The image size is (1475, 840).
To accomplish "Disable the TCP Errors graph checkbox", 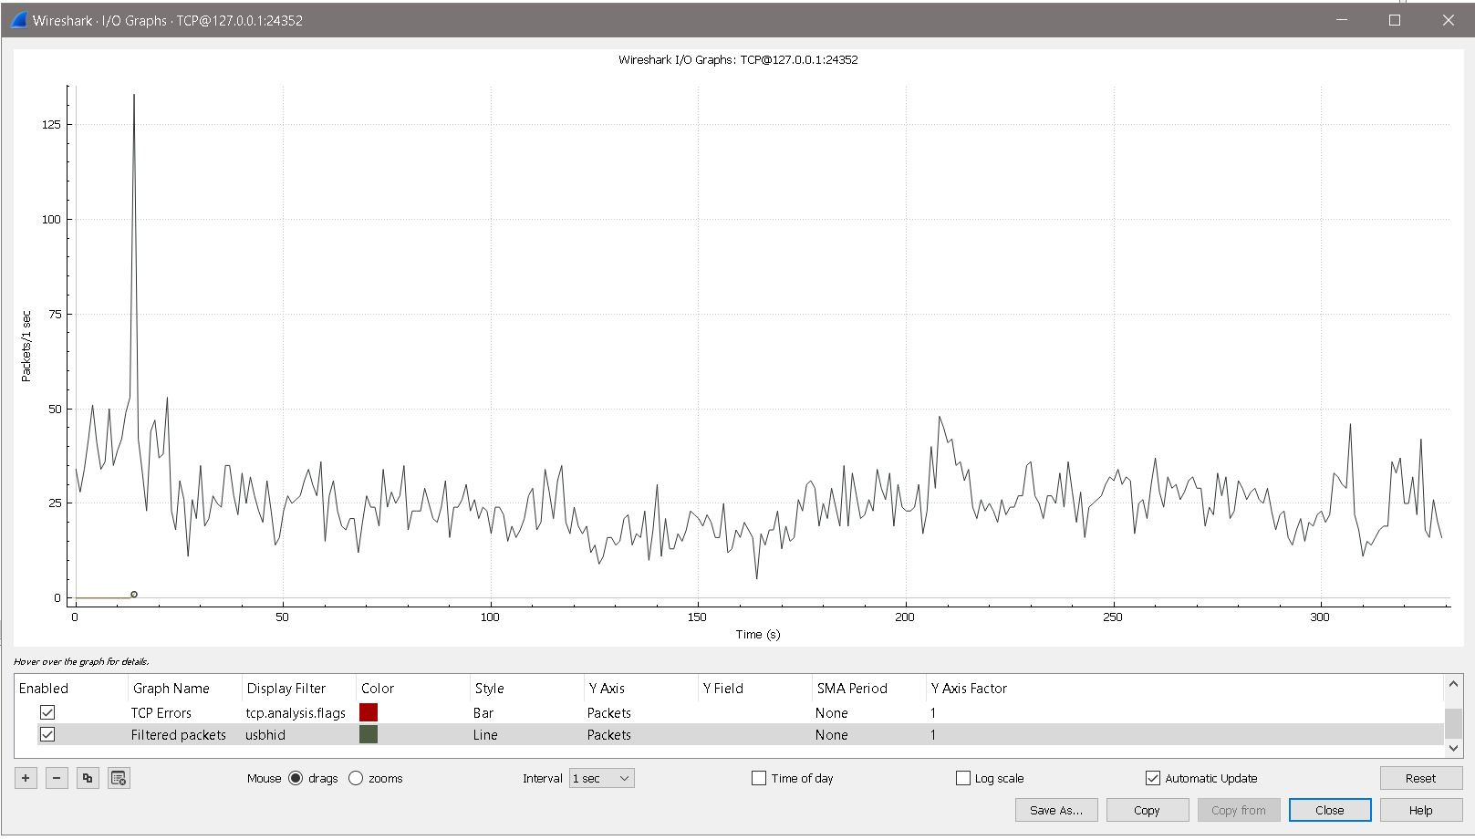I will tap(47, 712).
